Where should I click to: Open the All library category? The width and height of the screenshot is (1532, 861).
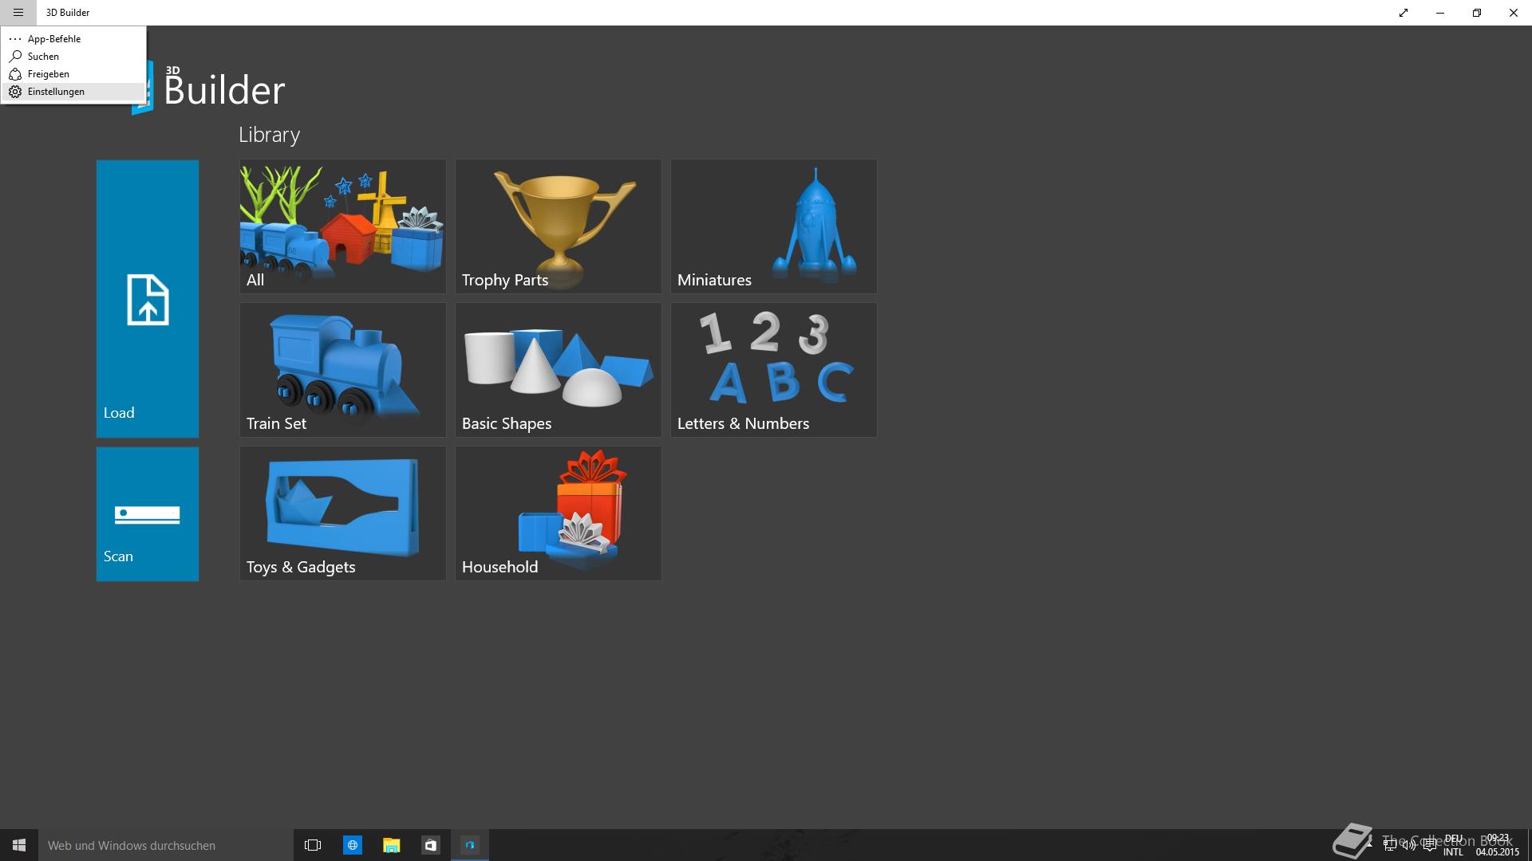point(343,226)
